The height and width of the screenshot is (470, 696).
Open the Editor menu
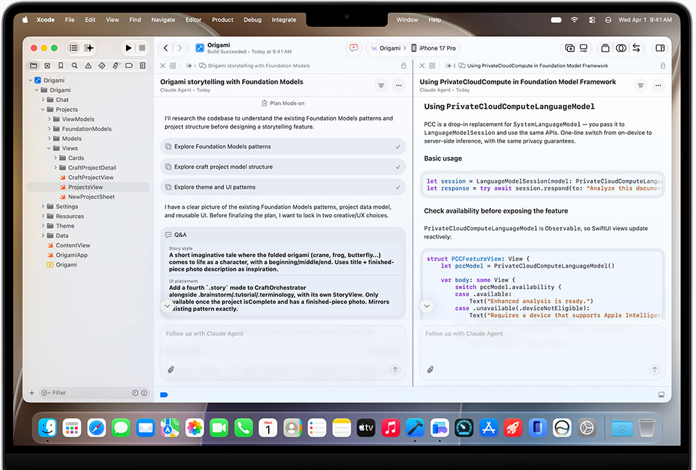click(x=193, y=19)
